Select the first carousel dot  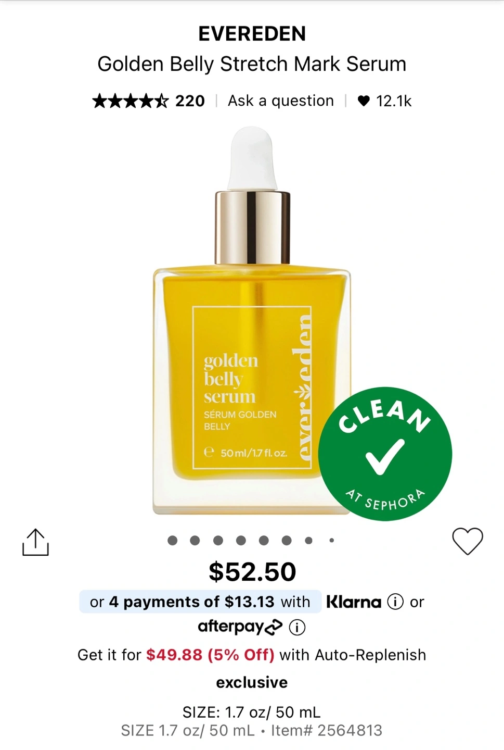pos(173,541)
